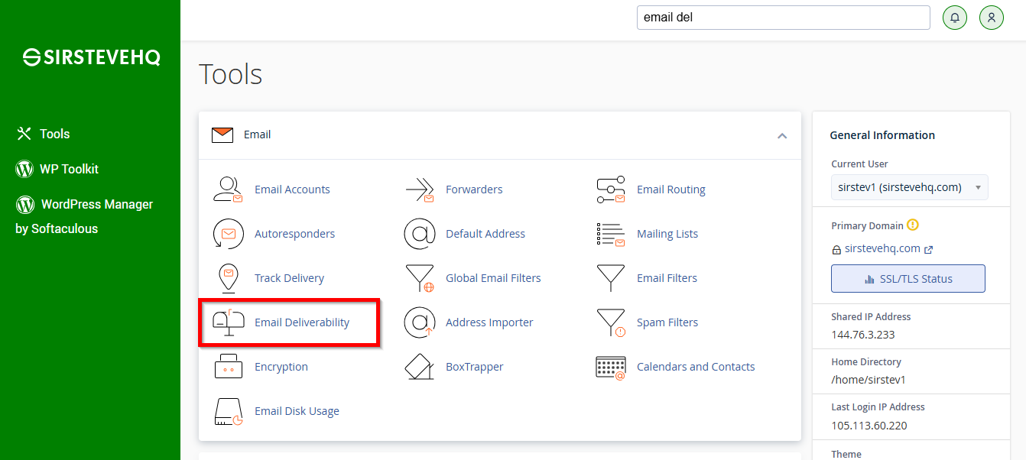This screenshot has height=460, width=1026.
Task: Open the Autoresponders link
Action: [294, 234]
